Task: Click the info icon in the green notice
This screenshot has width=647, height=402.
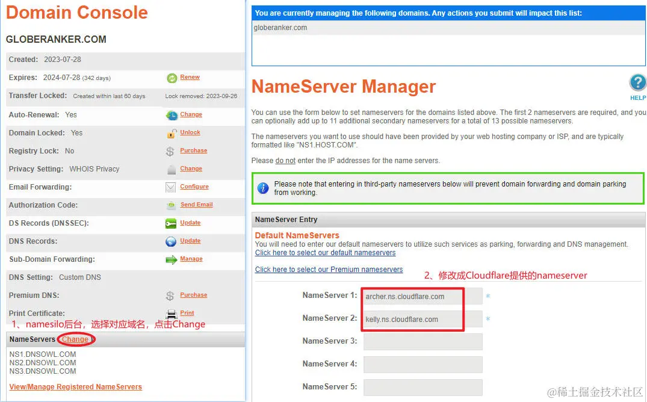Action: 263,188
